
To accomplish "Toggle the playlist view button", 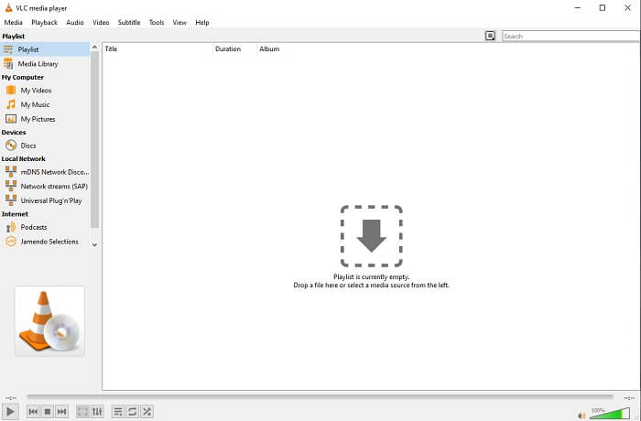I will tap(118, 412).
